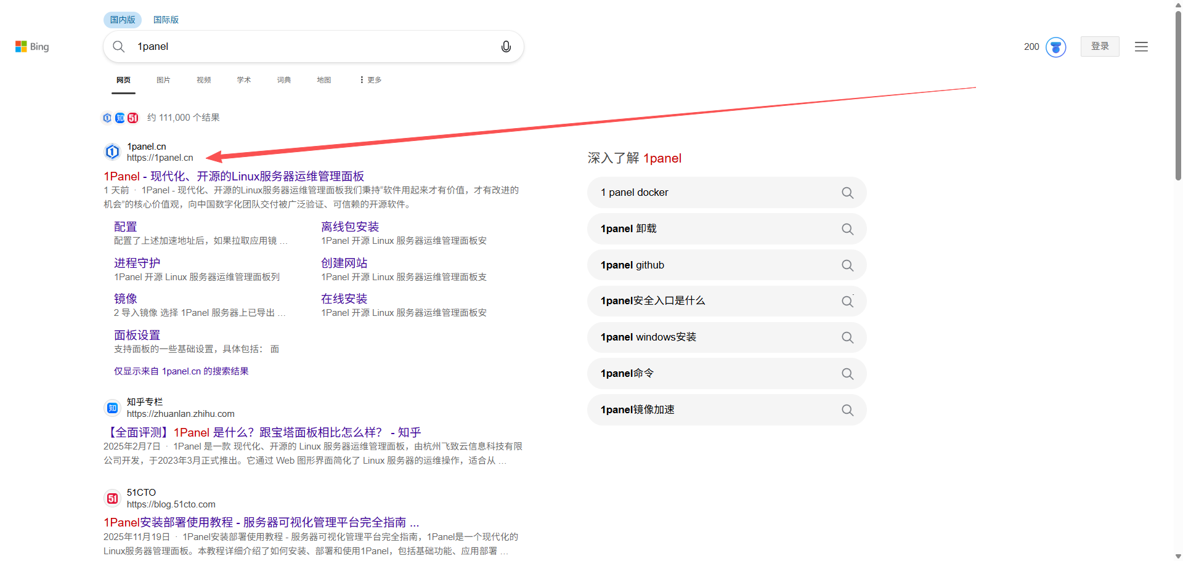Screen dimensions: 1183x561
Task: Click the '1 panel docker' suggestion
Action: (x=635, y=193)
